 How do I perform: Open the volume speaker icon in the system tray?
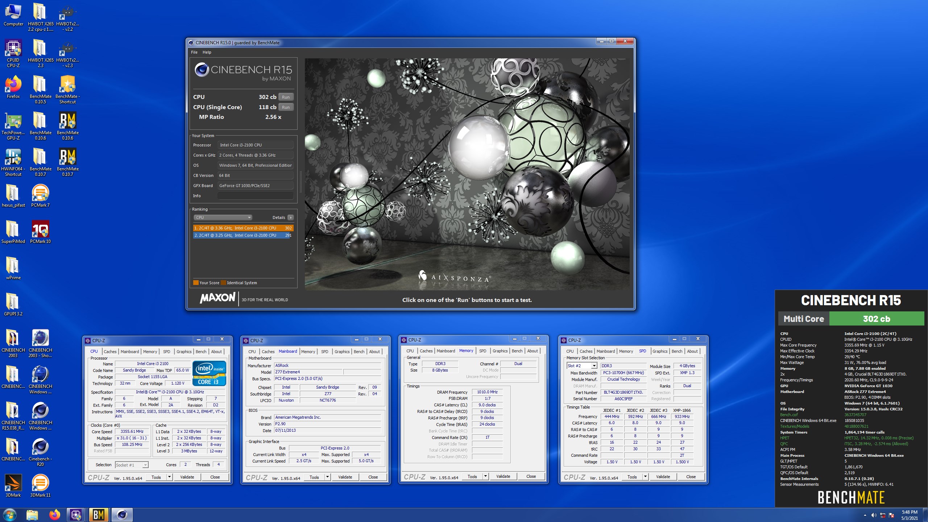coord(874,515)
